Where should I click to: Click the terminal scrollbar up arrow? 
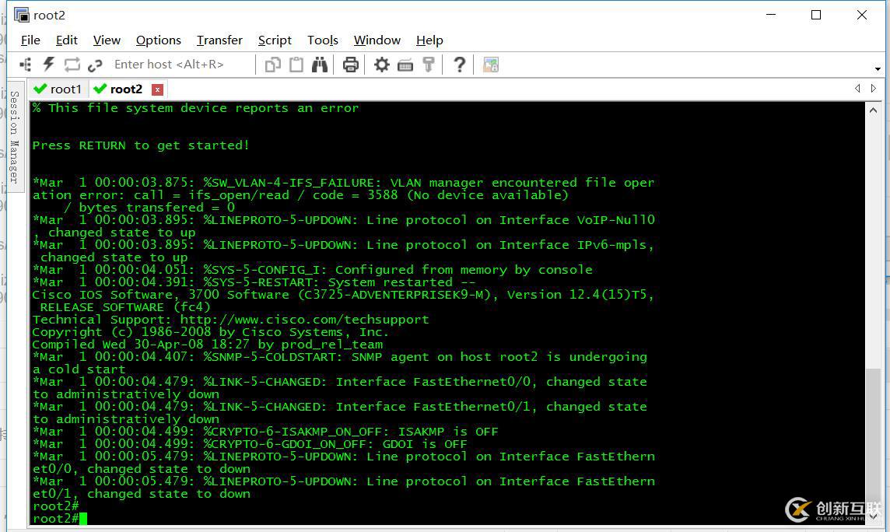pyautogui.click(x=873, y=110)
